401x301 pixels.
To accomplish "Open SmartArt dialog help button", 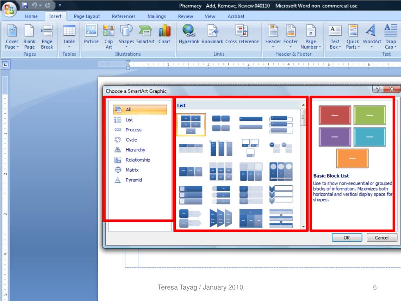I will coord(378,89).
